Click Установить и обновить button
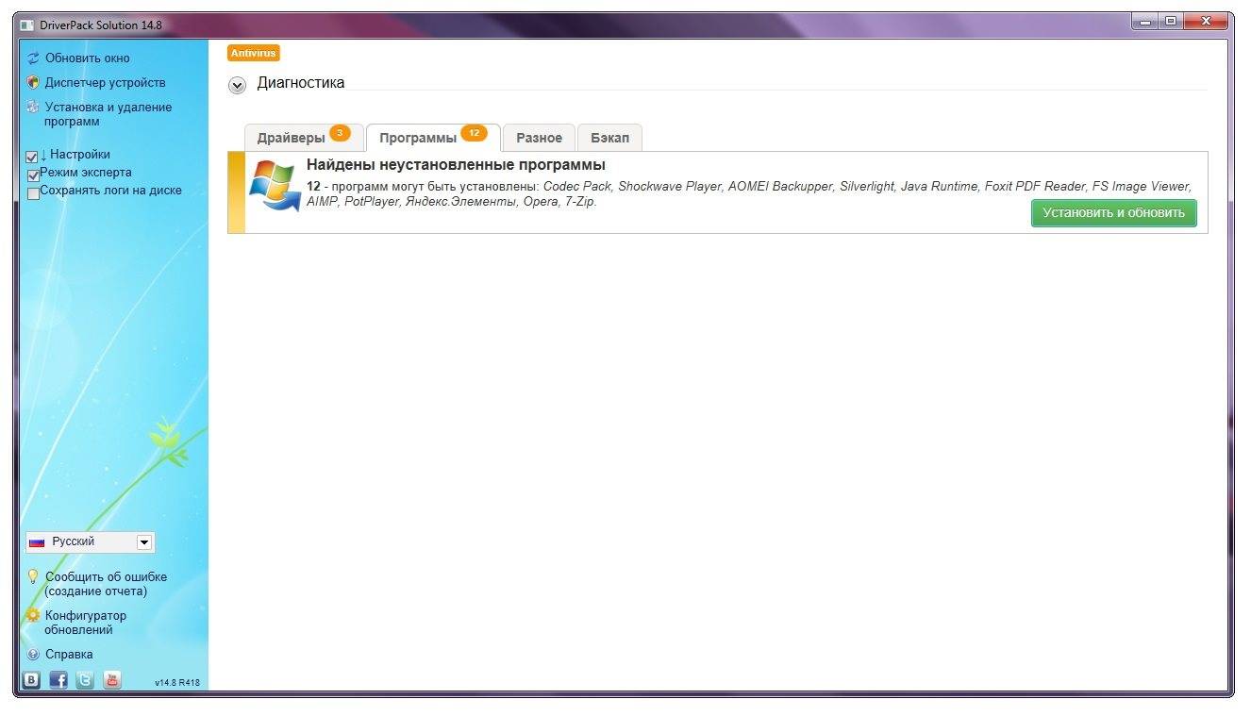The height and width of the screenshot is (716, 1251). tap(1113, 213)
